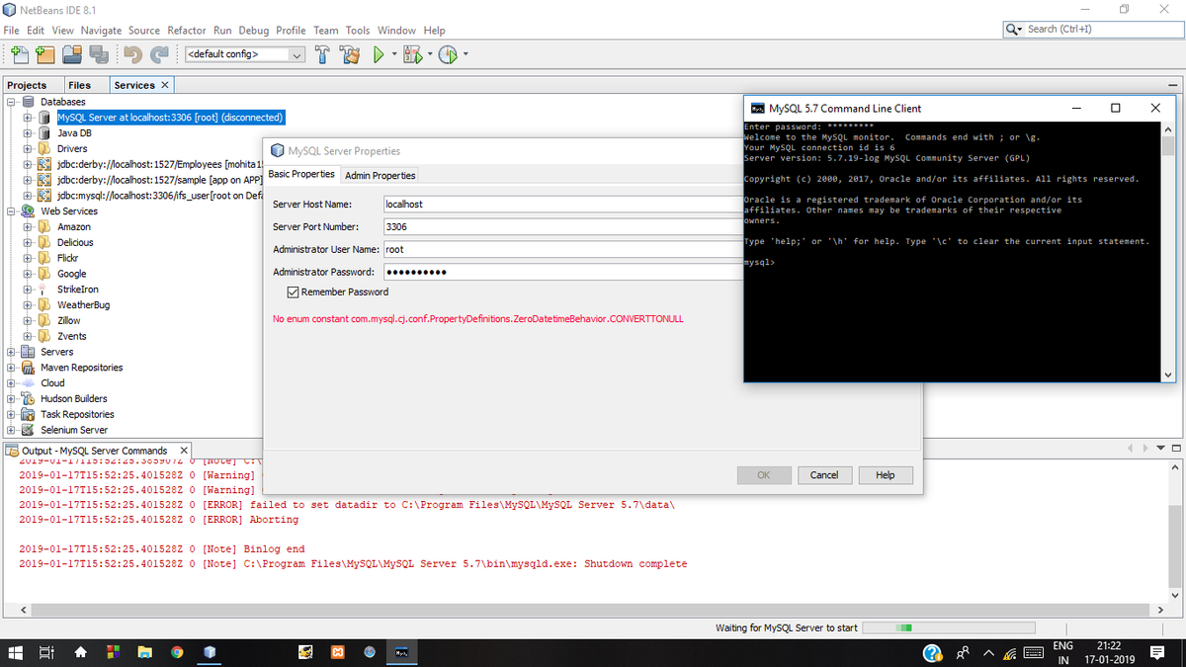Click the Java DB node icon
Image resolution: width=1186 pixels, height=667 pixels.
[x=44, y=132]
